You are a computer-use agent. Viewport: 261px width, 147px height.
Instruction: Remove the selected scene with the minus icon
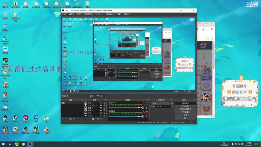(67, 119)
